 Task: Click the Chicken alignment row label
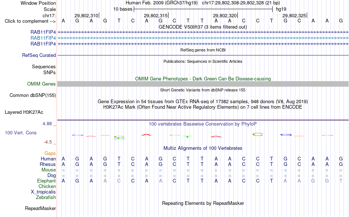tap(47, 186)
